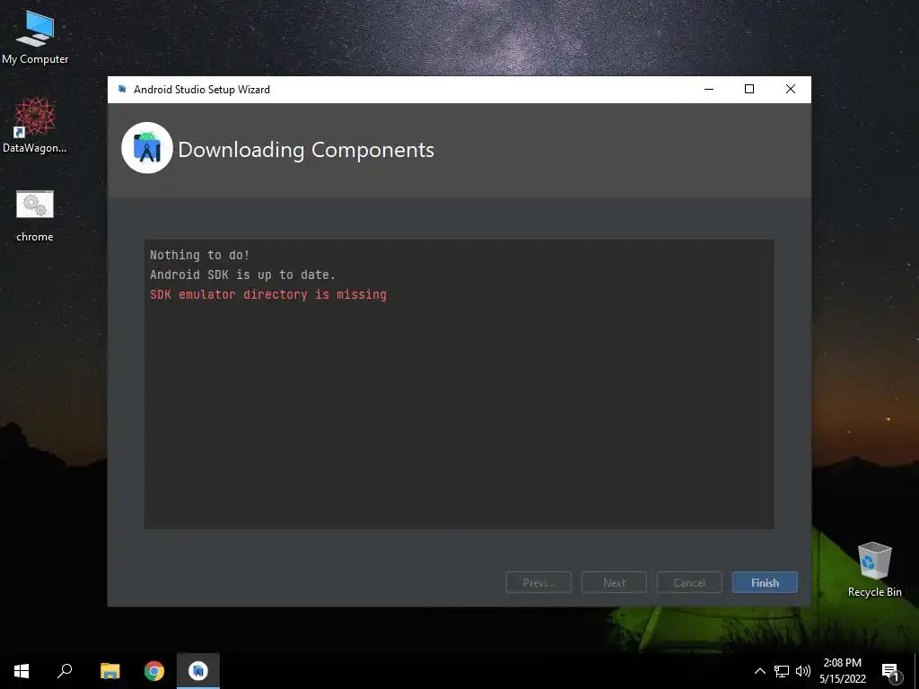
Task: Select the red 'SDK emulator directory is missing' text
Action: [x=268, y=294]
